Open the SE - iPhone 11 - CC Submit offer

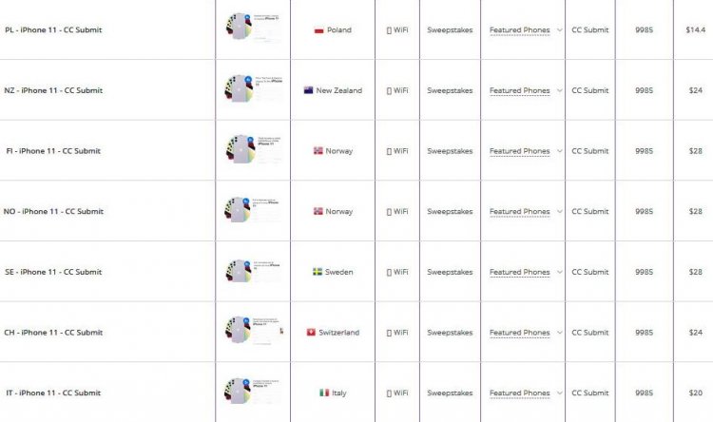coord(53,272)
